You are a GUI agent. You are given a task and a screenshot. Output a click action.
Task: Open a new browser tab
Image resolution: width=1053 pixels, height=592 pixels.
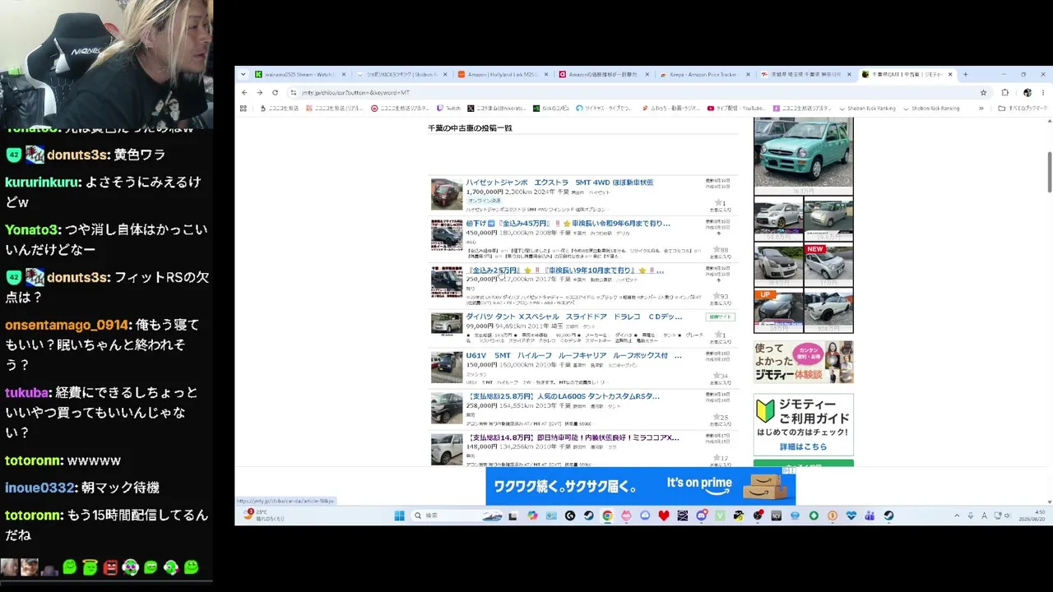click(x=965, y=74)
